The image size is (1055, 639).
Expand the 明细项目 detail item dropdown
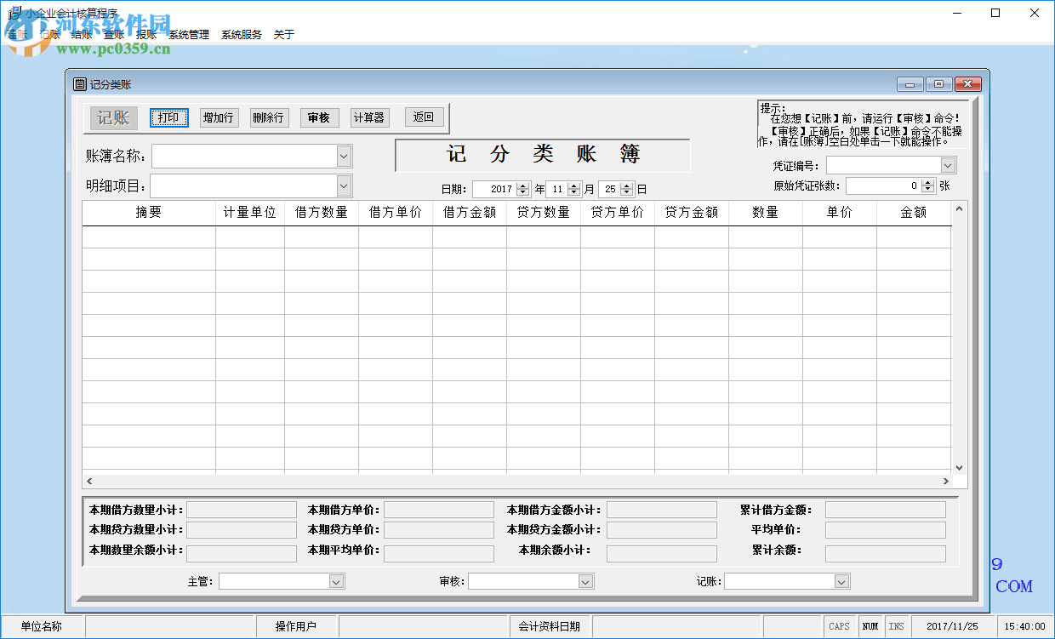coord(343,185)
